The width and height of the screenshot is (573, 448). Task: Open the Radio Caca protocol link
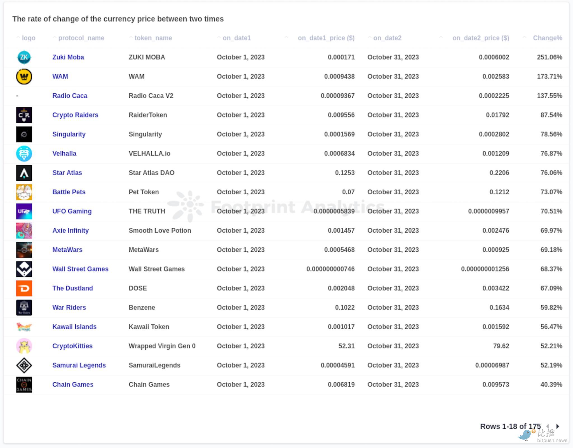coord(70,96)
